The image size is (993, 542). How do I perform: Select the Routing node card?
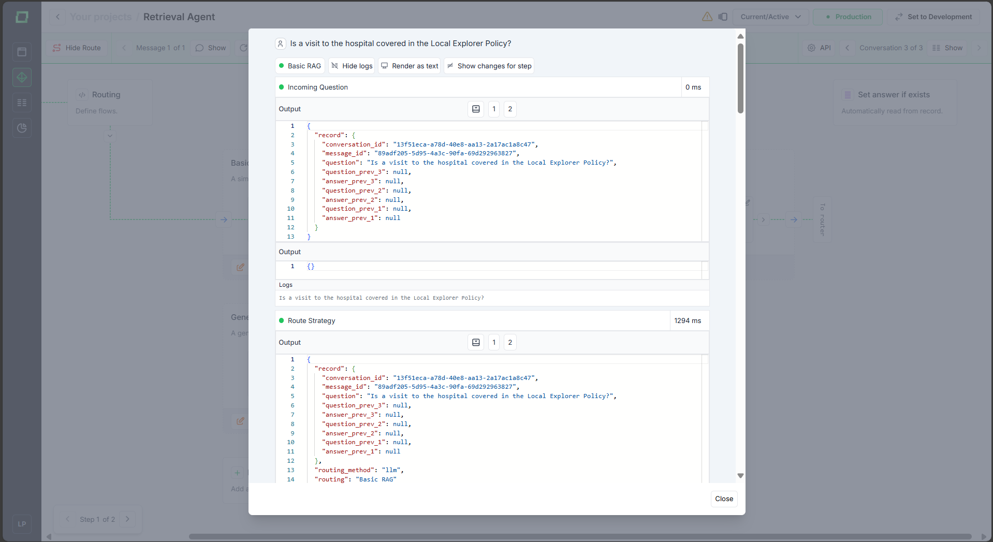110,102
